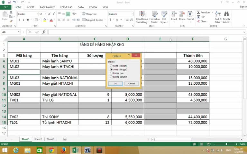The height and width of the screenshot is (154, 247).
Task: Increase font size with the larger A icon
Action: point(50,14)
